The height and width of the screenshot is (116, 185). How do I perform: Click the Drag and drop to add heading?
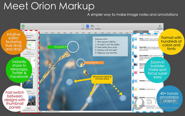[x=148, y=35]
